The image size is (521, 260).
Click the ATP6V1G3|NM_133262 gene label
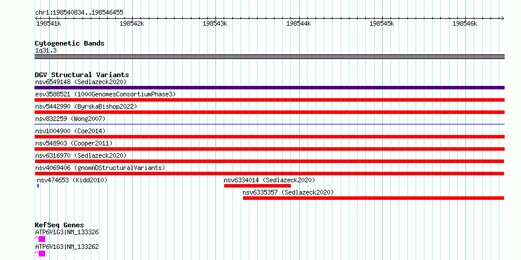click(x=67, y=247)
